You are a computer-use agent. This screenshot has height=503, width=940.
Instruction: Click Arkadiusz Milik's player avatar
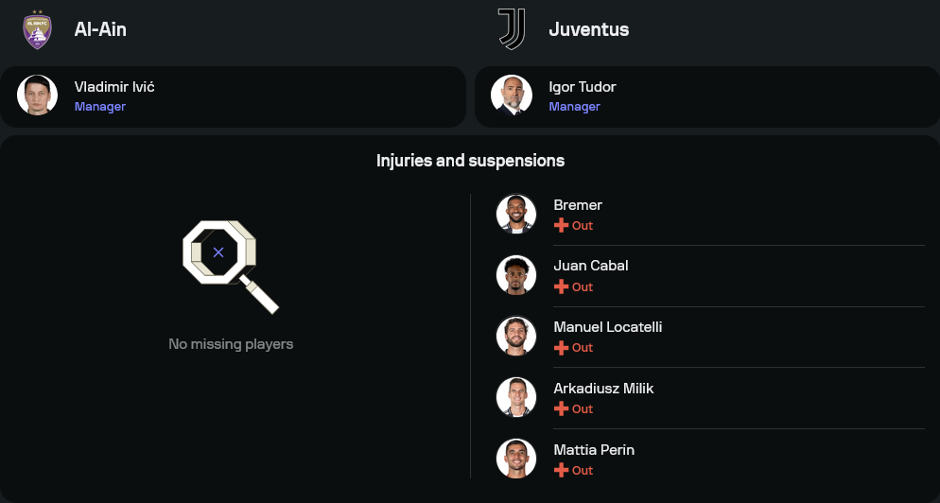pyautogui.click(x=516, y=397)
